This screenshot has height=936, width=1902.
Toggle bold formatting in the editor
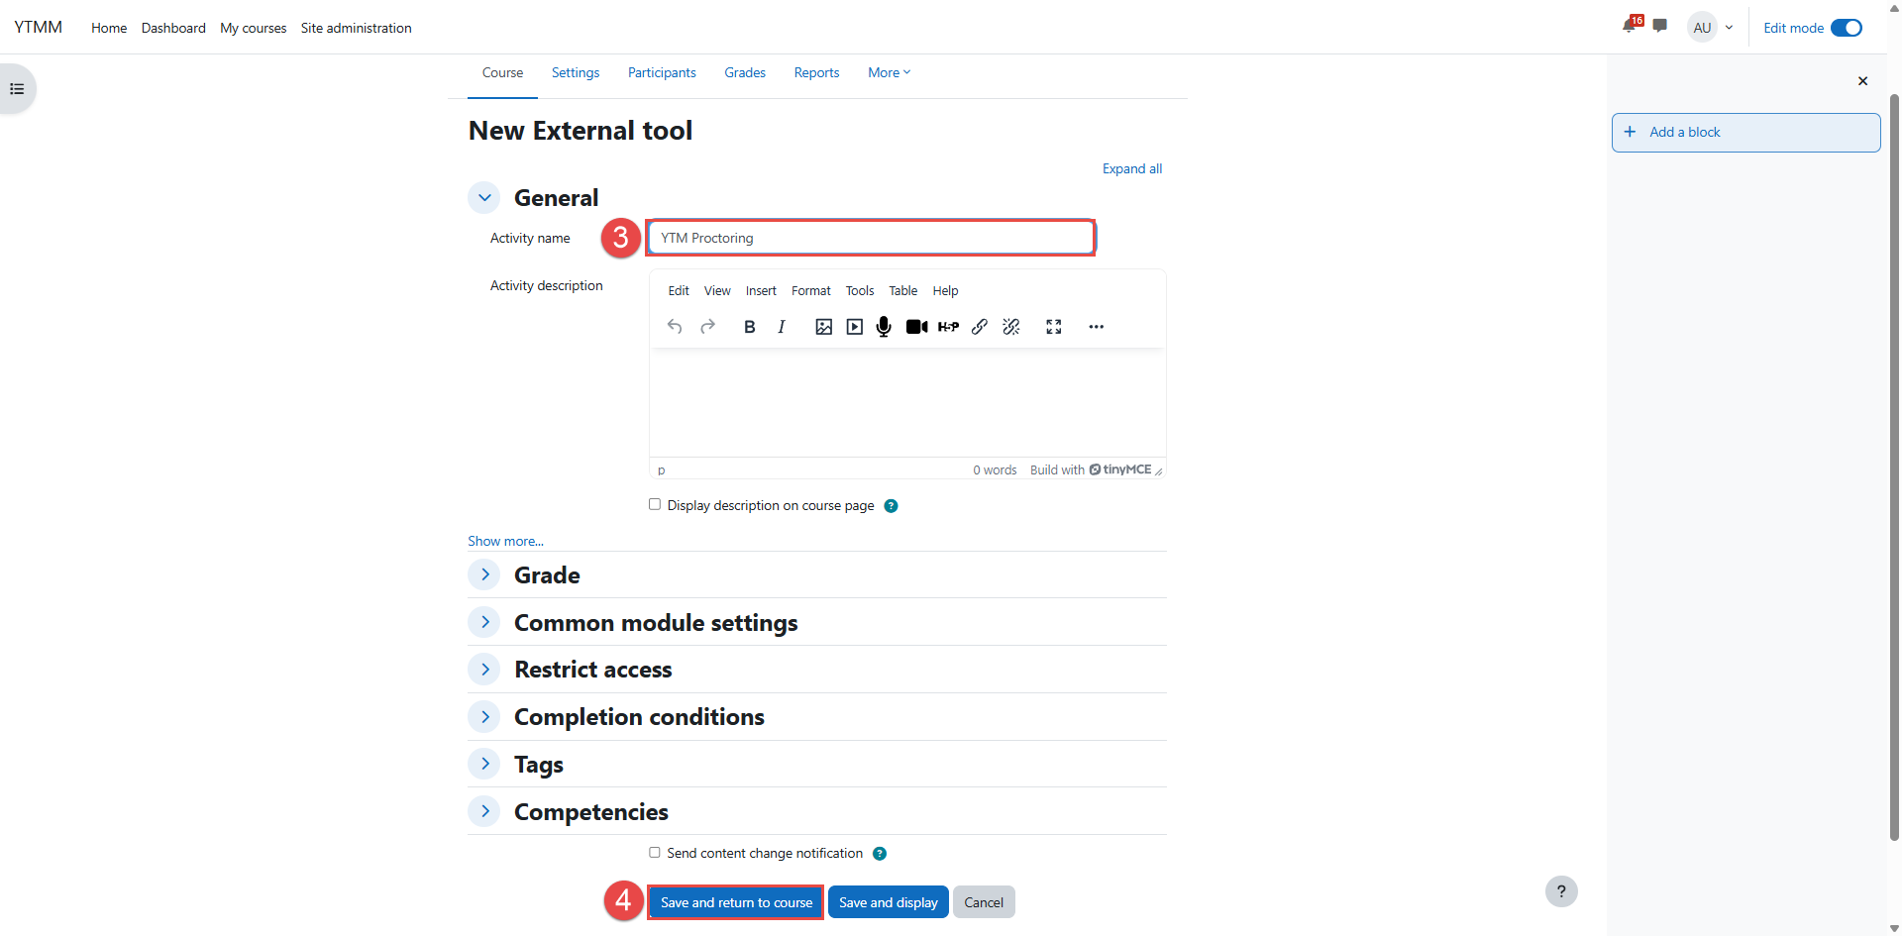750,327
